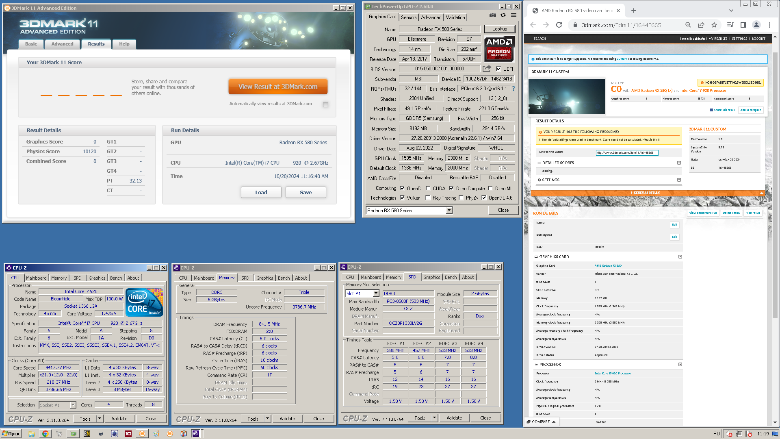Viewport: 780px width, 439px height.
Task: Click the network icon in the system tray
Action: pos(739,434)
